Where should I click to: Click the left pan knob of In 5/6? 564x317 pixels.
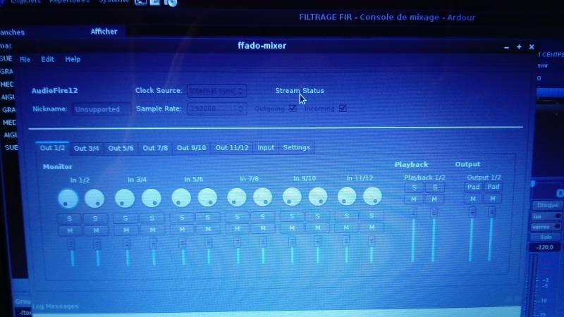(x=181, y=198)
